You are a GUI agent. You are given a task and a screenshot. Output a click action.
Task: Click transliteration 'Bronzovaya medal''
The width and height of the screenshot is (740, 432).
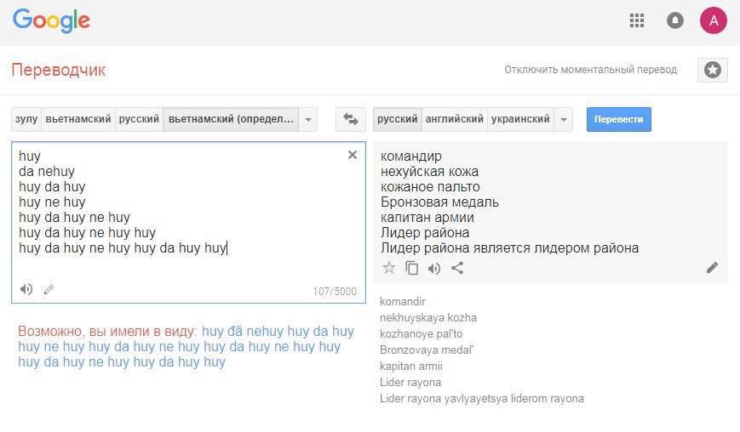(x=427, y=350)
